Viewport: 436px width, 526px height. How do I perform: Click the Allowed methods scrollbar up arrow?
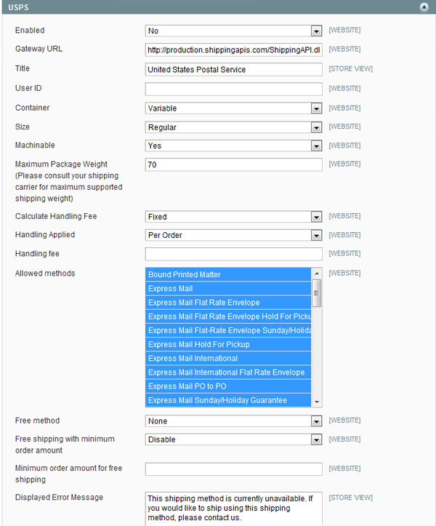(x=317, y=274)
